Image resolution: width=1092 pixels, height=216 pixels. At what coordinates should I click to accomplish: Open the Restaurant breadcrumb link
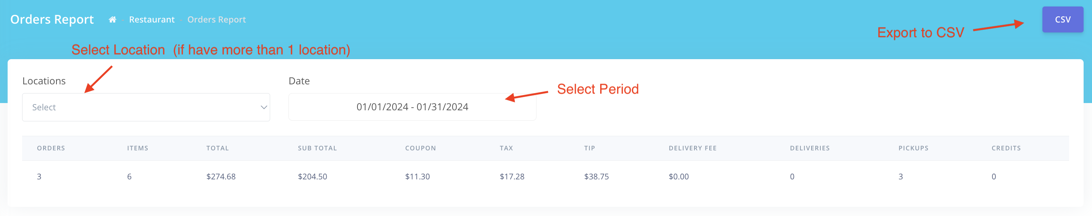pyautogui.click(x=152, y=19)
